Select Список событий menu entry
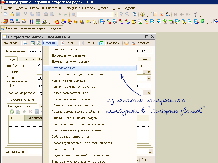This screenshot has width=218, height=163. (90, 149)
